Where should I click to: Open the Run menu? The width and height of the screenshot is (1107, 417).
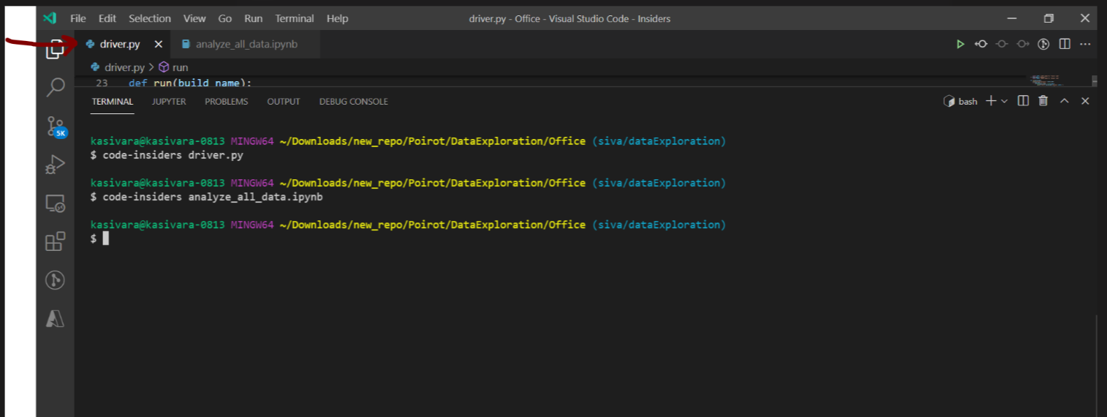(254, 18)
